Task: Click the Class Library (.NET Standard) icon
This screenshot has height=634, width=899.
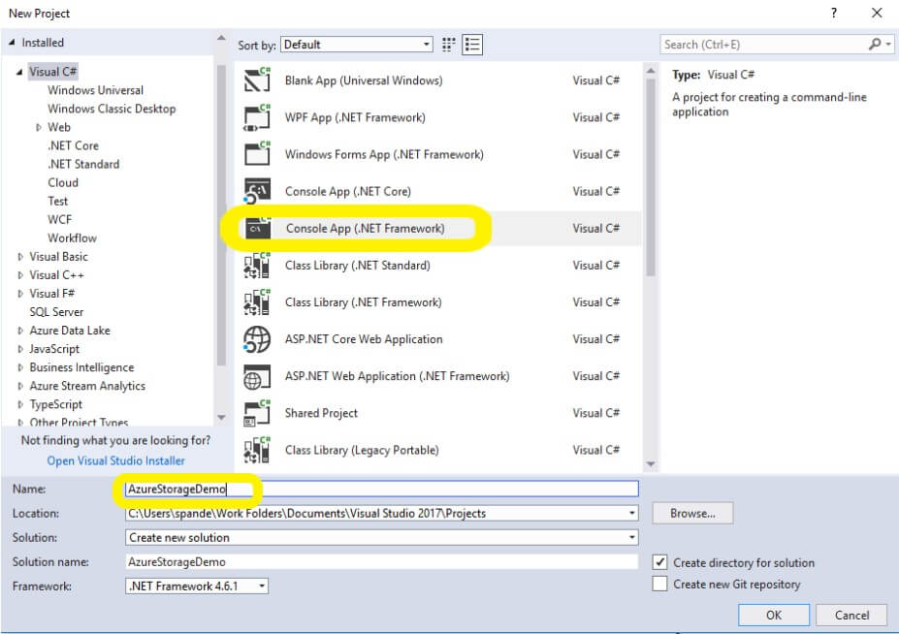Action: (257, 266)
